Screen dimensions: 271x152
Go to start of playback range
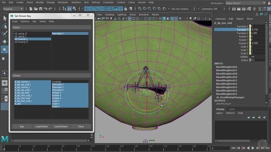(x=233, y=148)
